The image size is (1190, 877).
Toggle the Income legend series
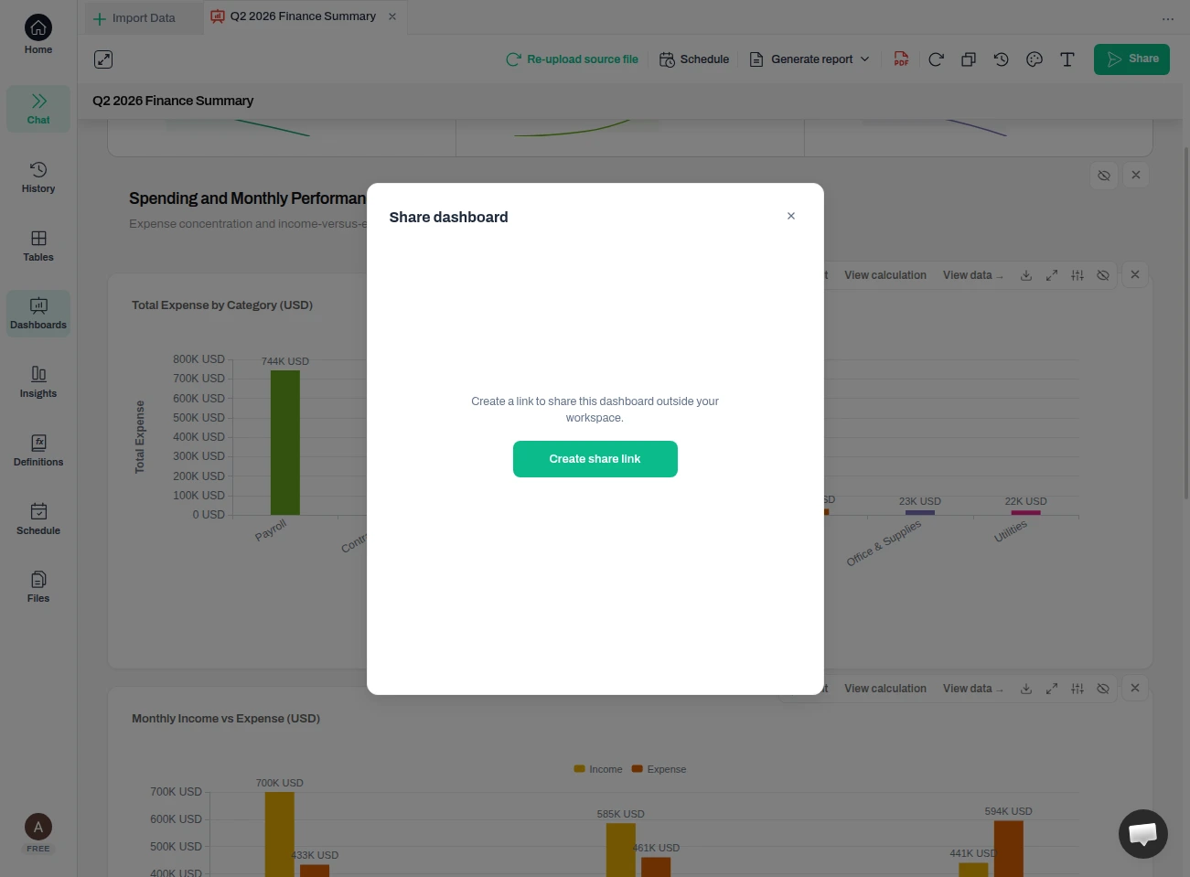point(598,769)
